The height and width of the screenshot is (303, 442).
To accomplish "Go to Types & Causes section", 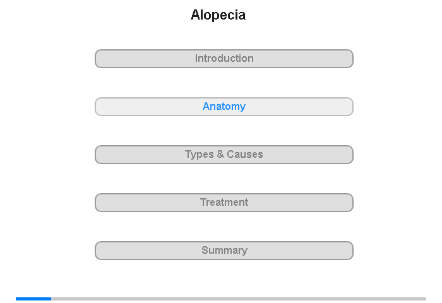I will point(224,155).
